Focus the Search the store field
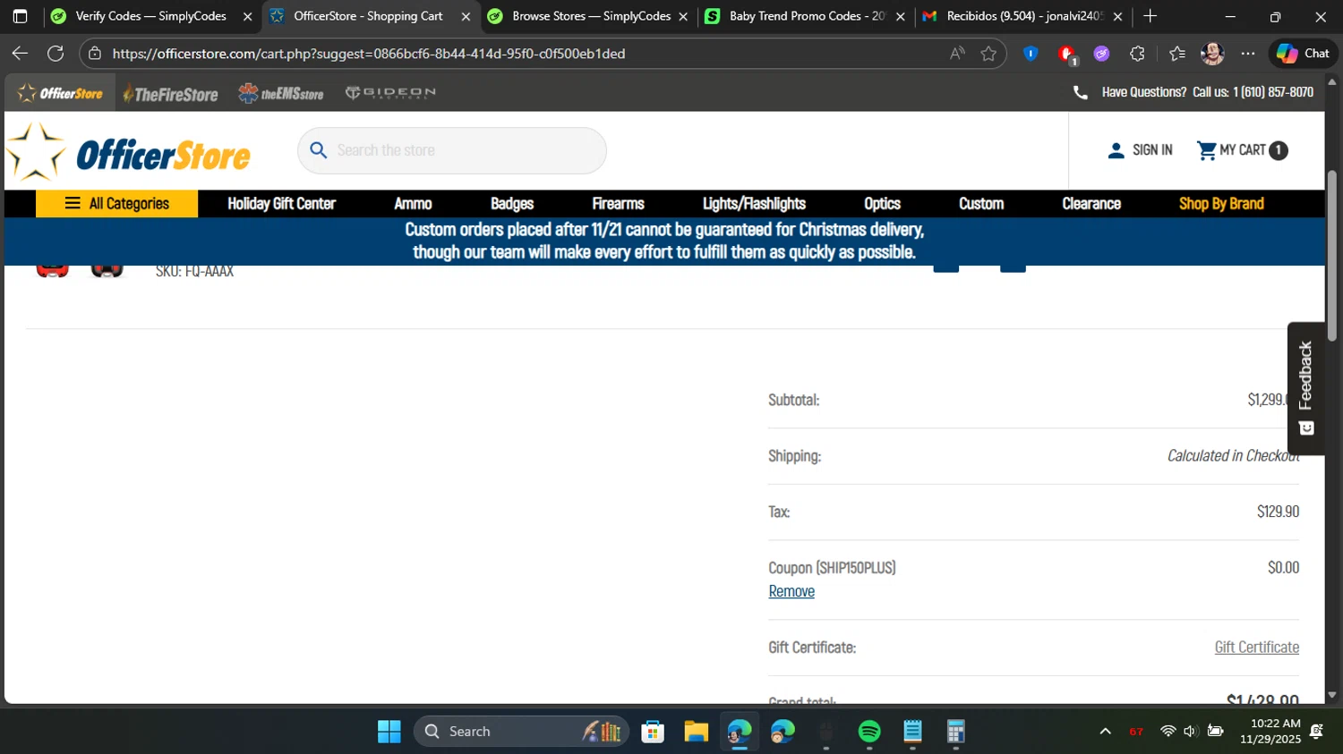 point(452,150)
